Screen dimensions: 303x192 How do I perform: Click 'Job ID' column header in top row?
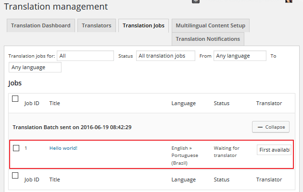(x=32, y=103)
